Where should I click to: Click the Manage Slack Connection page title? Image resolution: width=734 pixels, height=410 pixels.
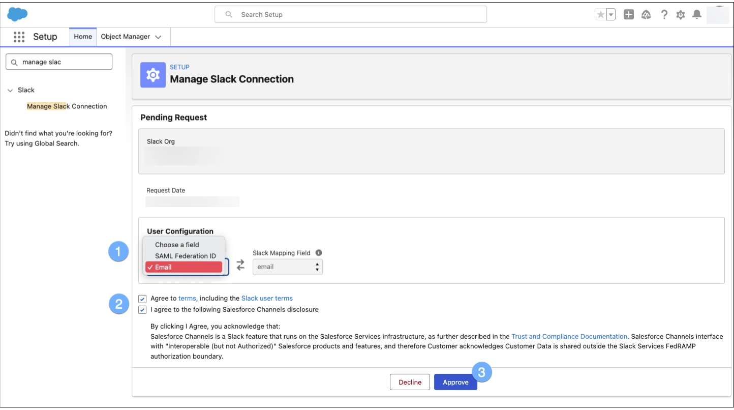[232, 79]
